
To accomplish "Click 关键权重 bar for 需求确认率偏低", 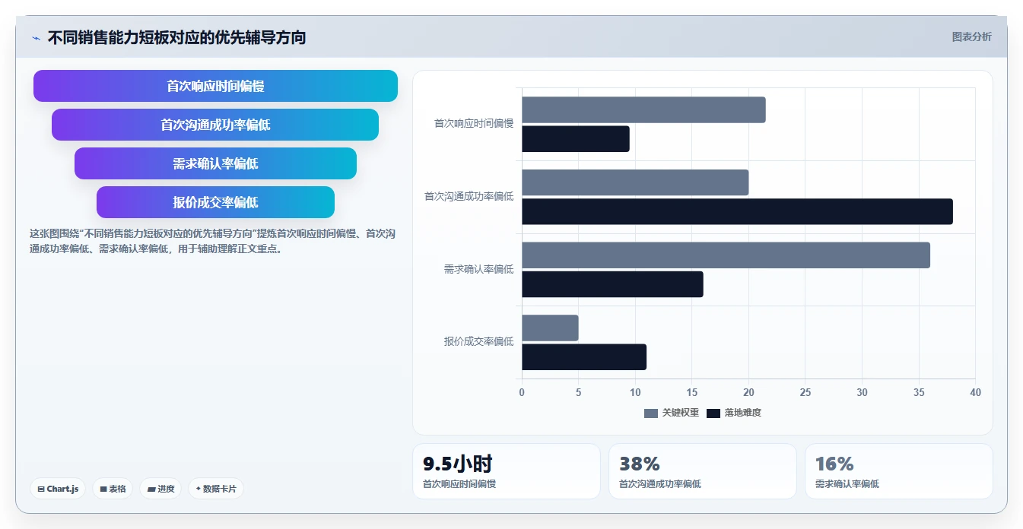I will point(726,255).
